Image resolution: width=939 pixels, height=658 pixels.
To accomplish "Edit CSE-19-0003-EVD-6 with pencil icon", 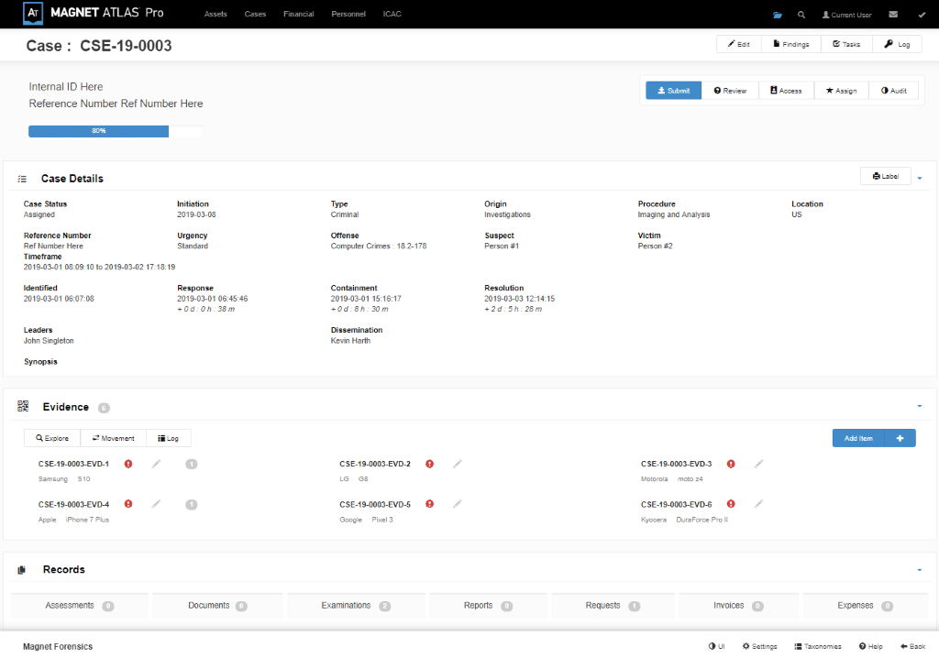I will (x=758, y=504).
